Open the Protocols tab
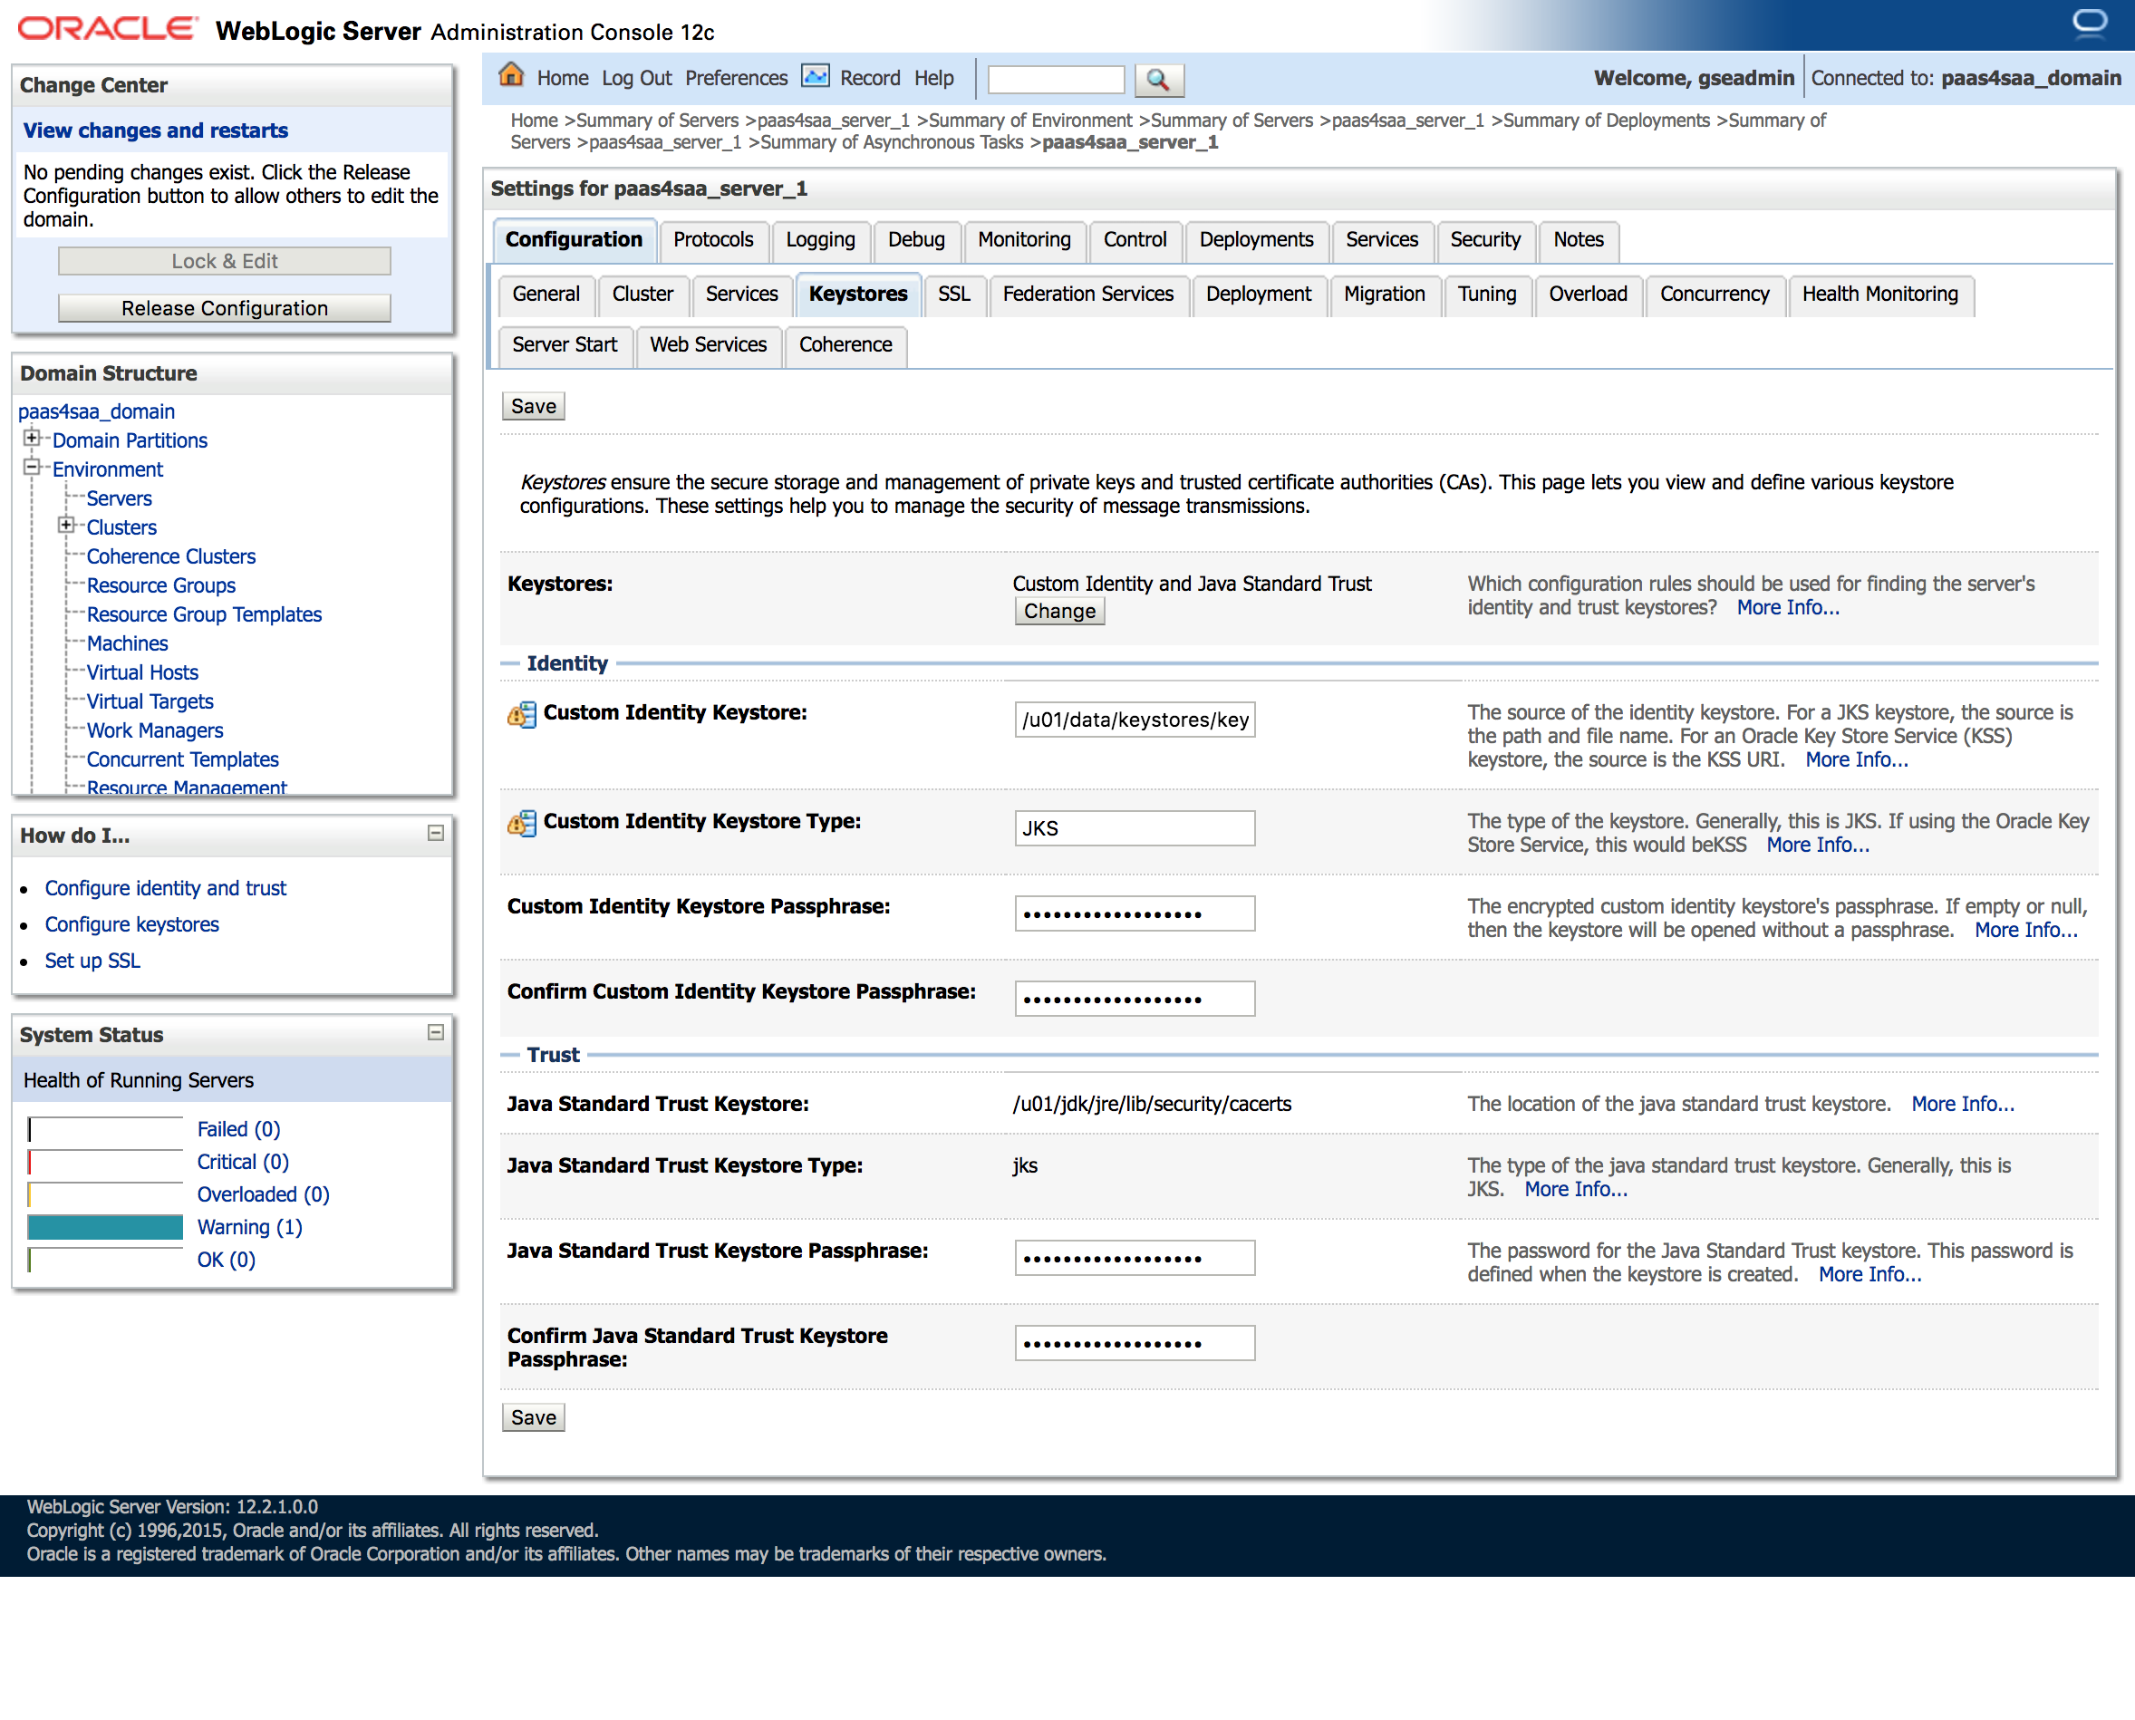The height and width of the screenshot is (1720, 2135). click(x=713, y=240)
